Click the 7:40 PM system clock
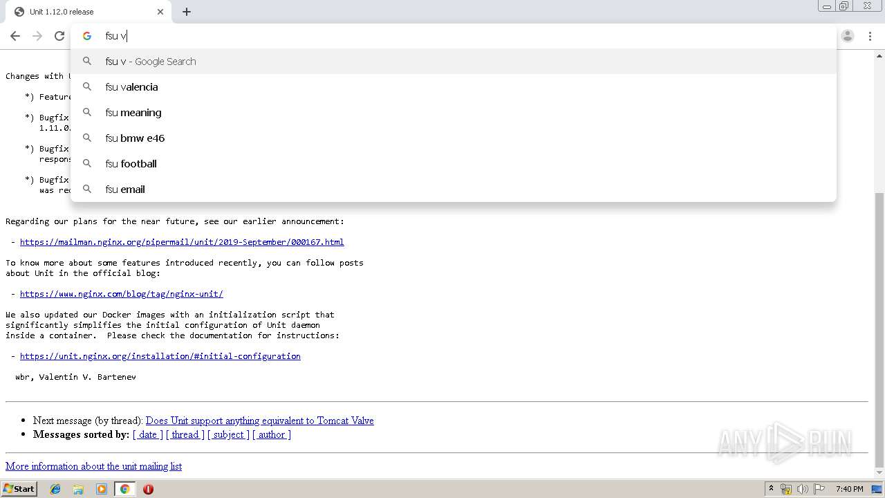 click(x=849, y=489)
